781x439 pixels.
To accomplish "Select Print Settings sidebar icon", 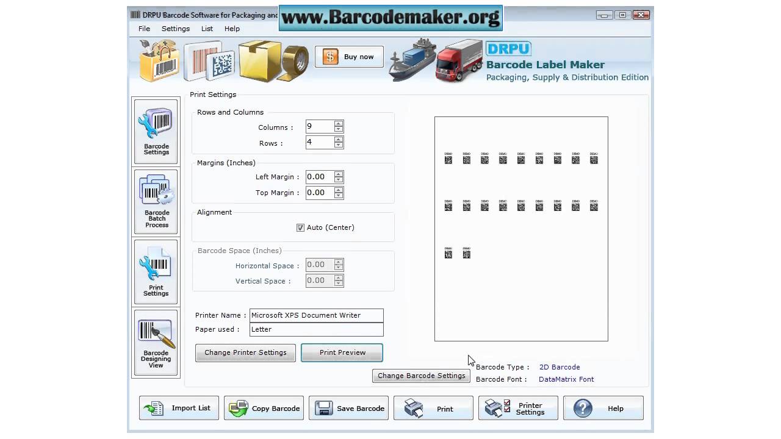I will click(x=156, y=271).
